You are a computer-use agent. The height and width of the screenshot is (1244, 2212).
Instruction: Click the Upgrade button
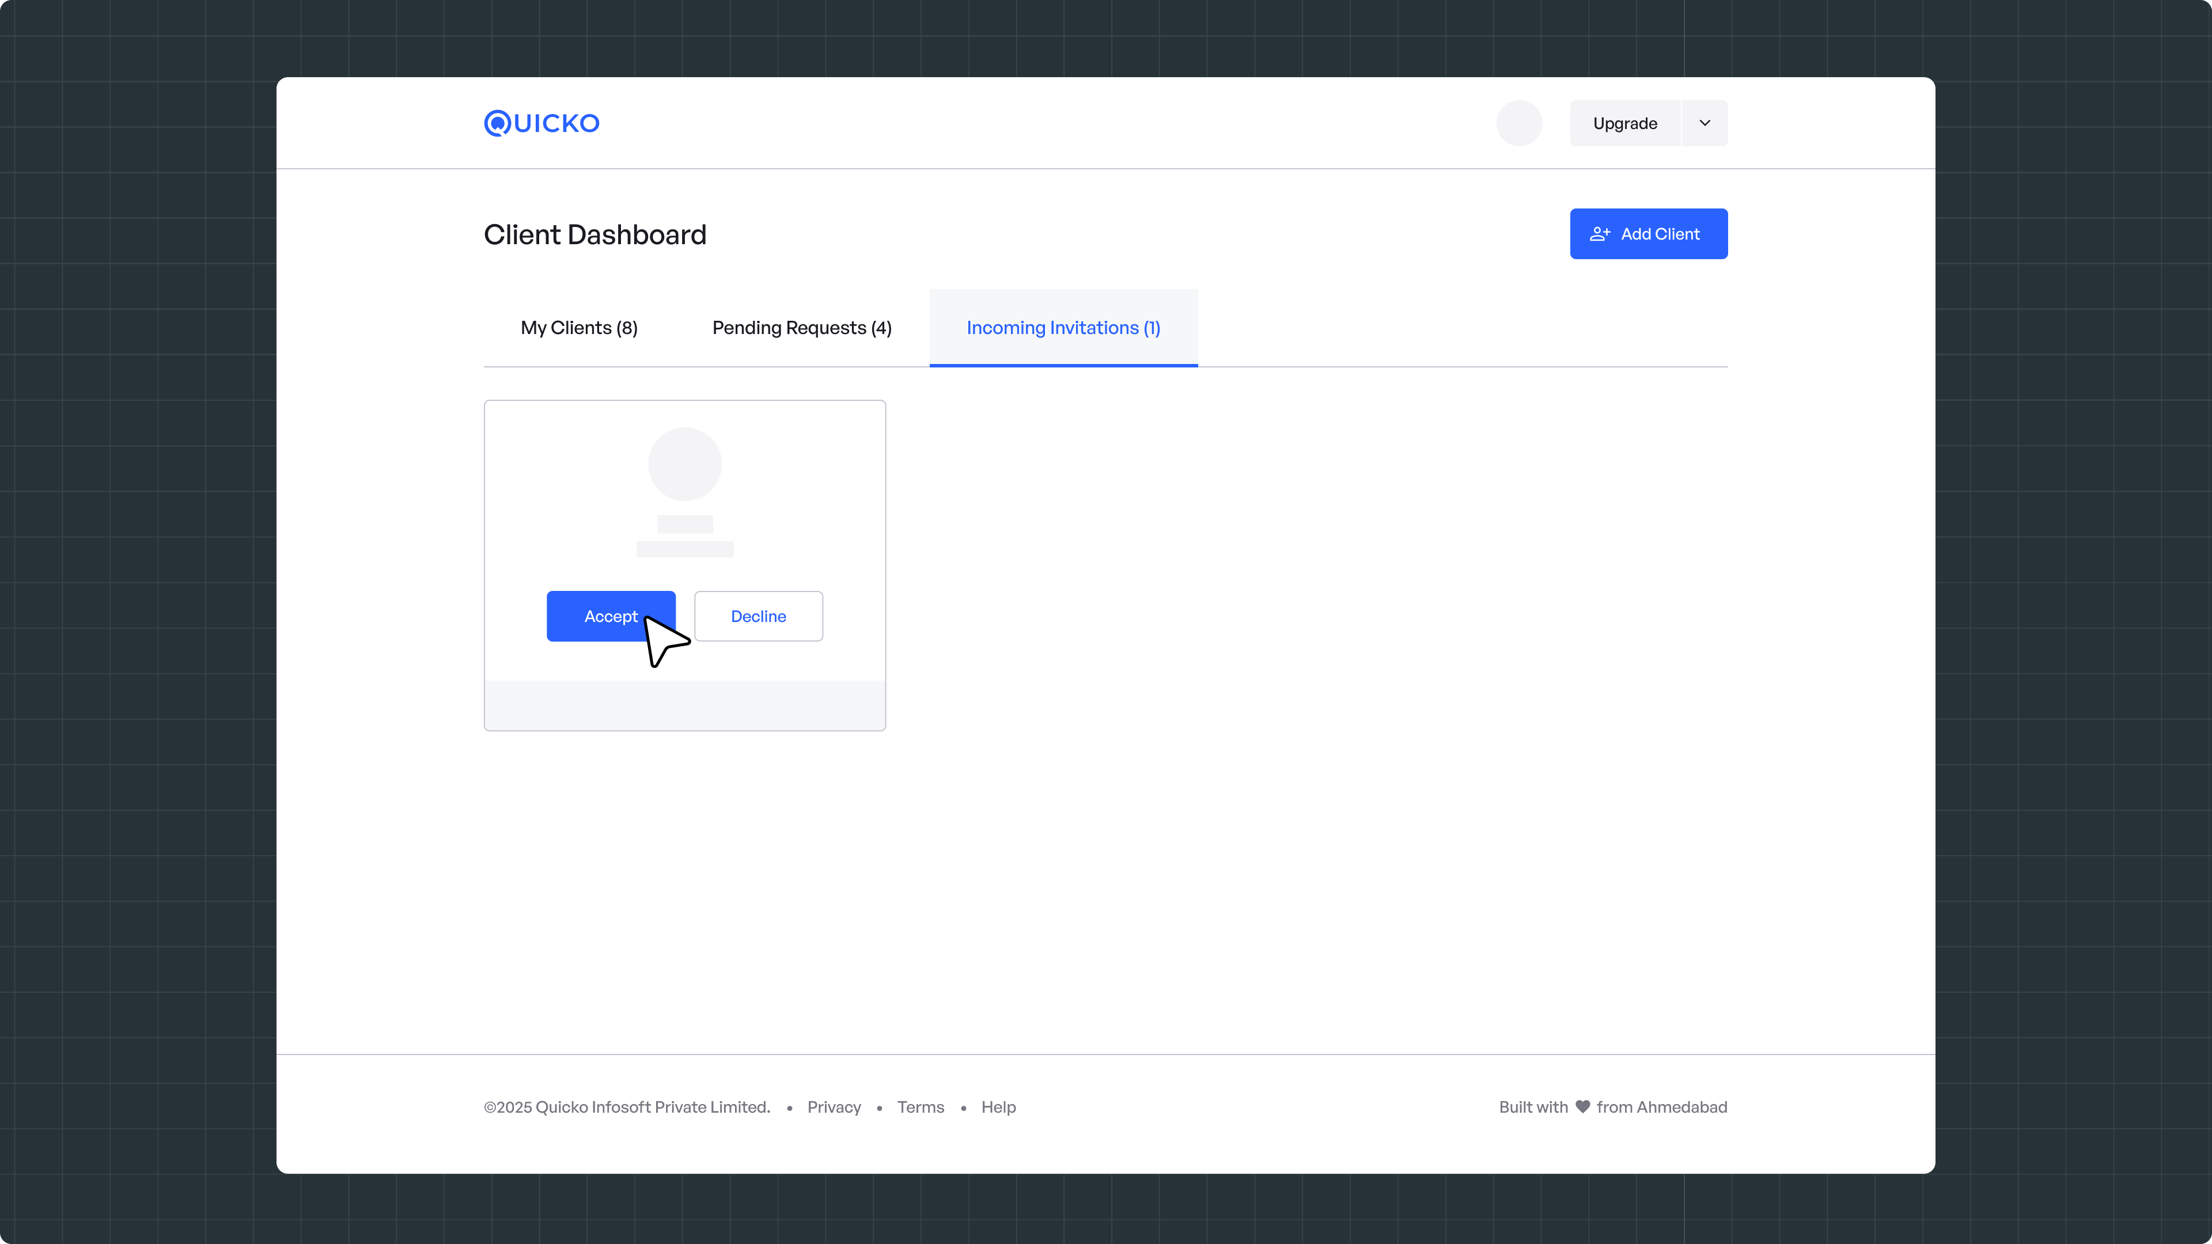click(1624, 123)
